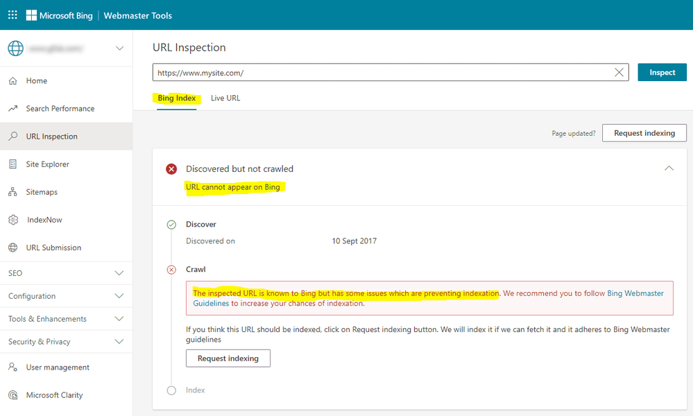Screen dimensions: 693x416
Task: Click the Discover step label
Action: (x=201, y=225)
